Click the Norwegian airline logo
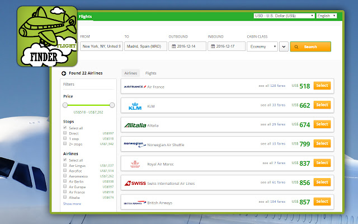Viewport: 358px width, 224px height. (135, 144)
